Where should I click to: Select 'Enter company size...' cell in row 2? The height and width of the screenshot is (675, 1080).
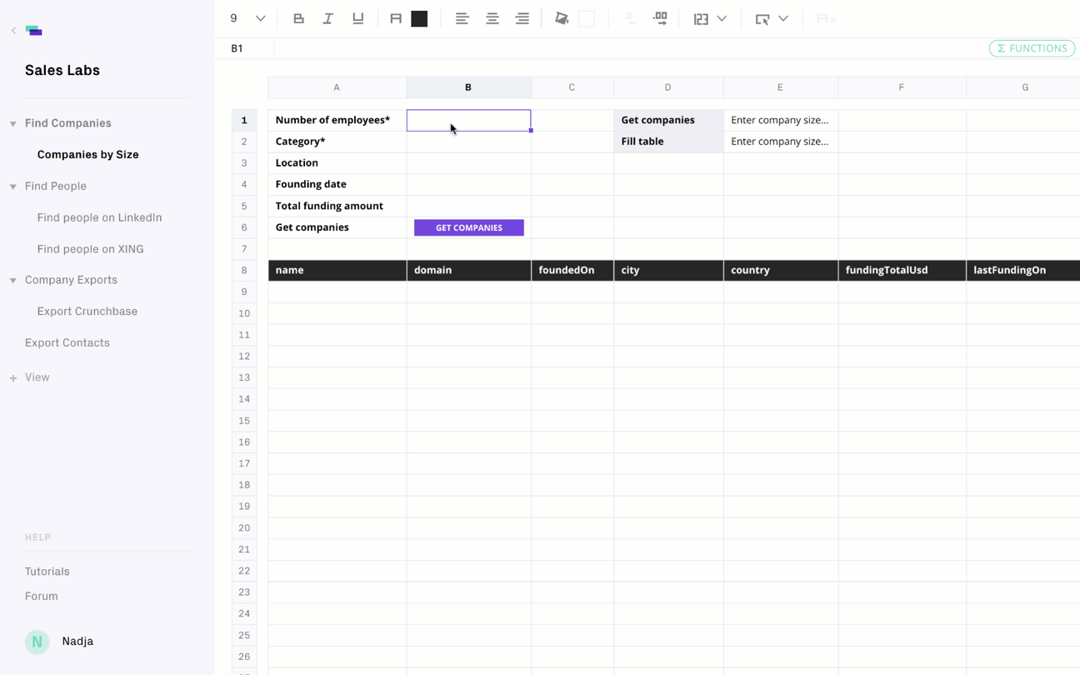pyautogui.click(x=780, y=142)
